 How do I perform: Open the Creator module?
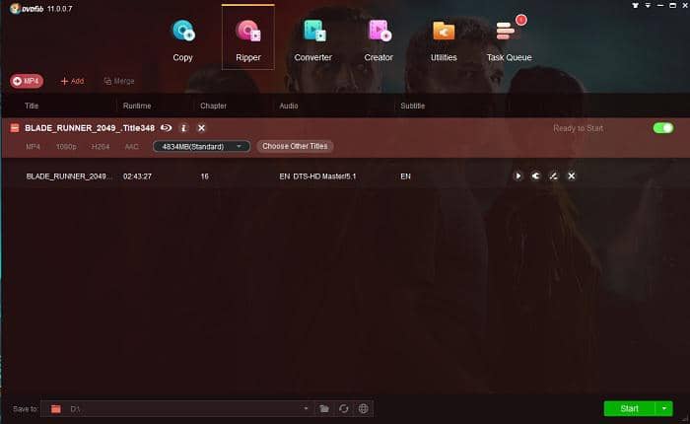click(379, 40)
